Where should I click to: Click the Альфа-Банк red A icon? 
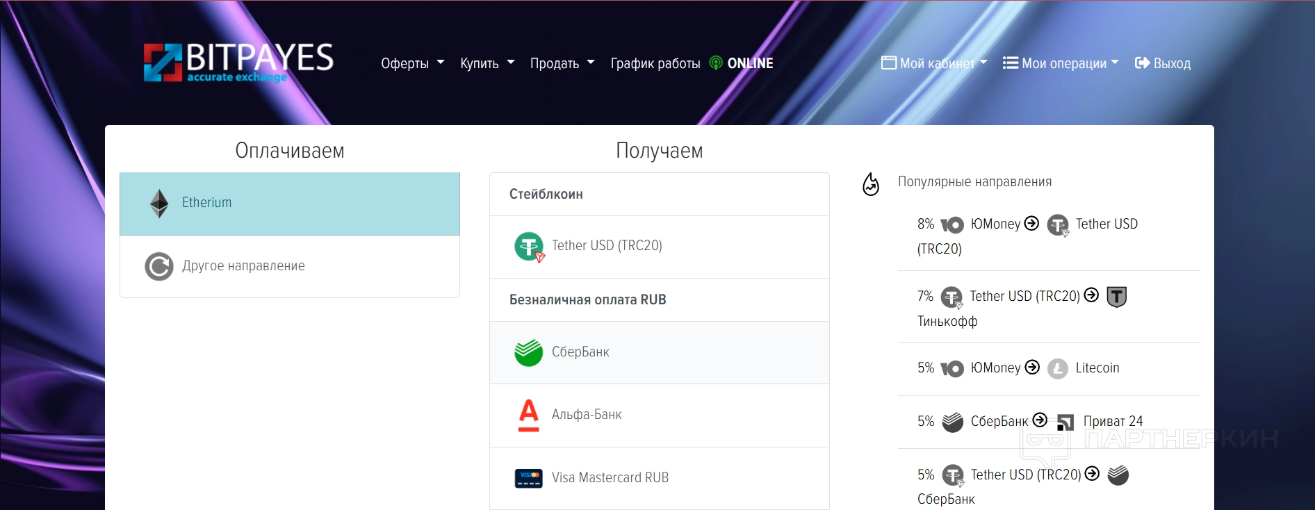tap(529, 415)
